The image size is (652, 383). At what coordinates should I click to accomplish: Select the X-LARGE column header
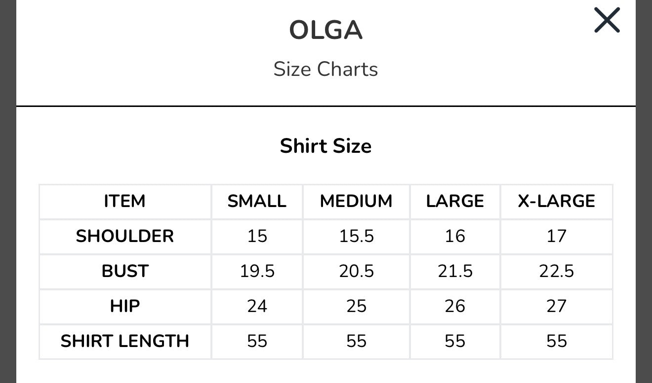click(557, 201)
